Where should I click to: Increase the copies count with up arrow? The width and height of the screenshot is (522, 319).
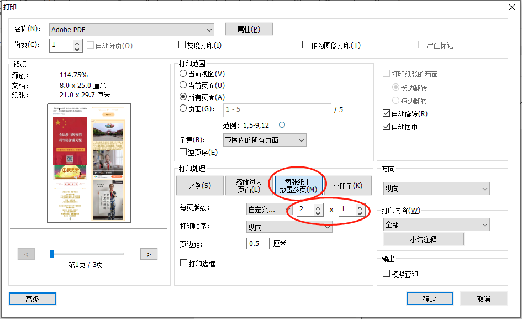(x=77, y=42)
